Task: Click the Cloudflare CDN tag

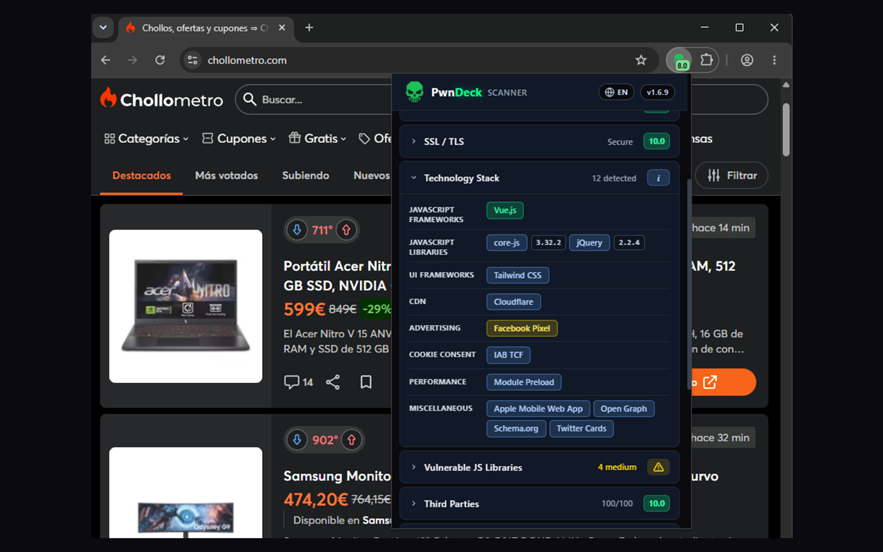Action: (514, 302)
